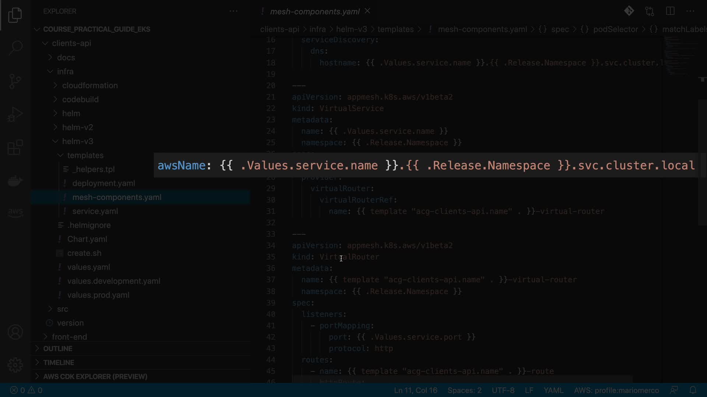Expand the OUTLINE section
Viewport: 707px width, 397px height.
tap(58, 348)
